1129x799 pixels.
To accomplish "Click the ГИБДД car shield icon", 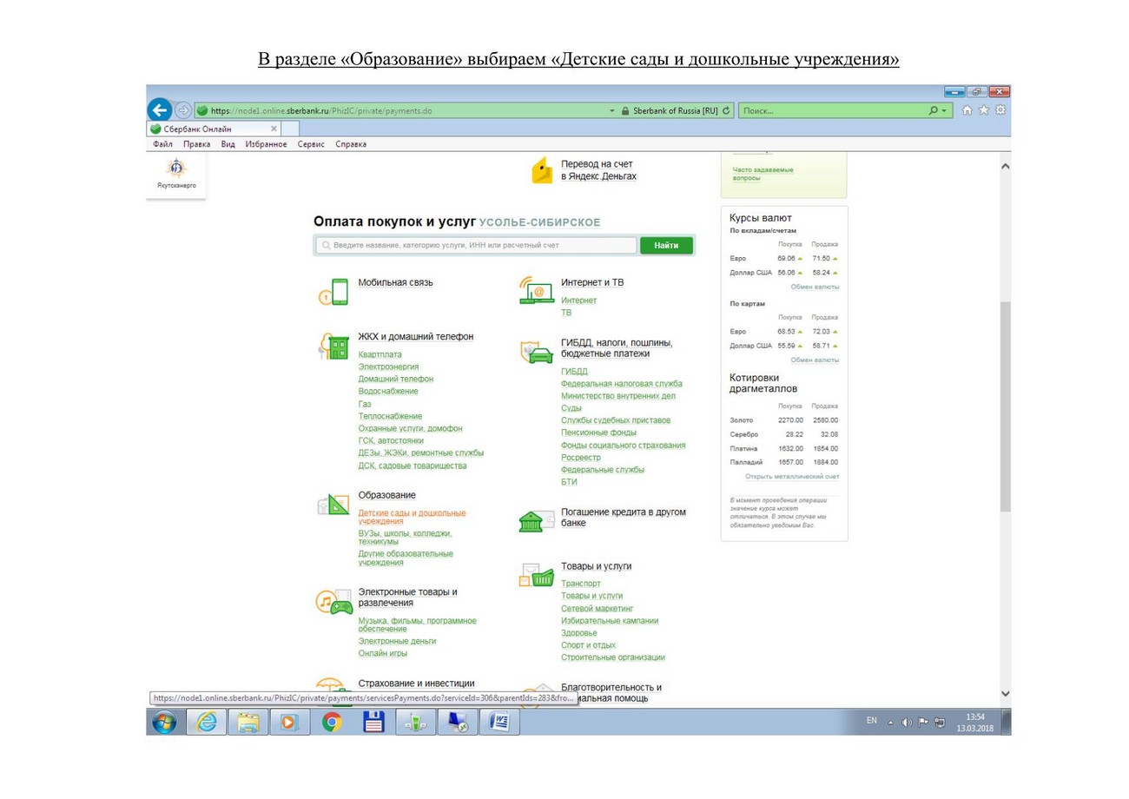I will [536, 351].
